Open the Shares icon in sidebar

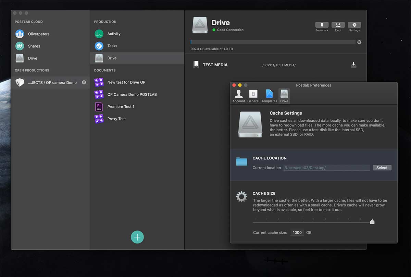(20, 46)
